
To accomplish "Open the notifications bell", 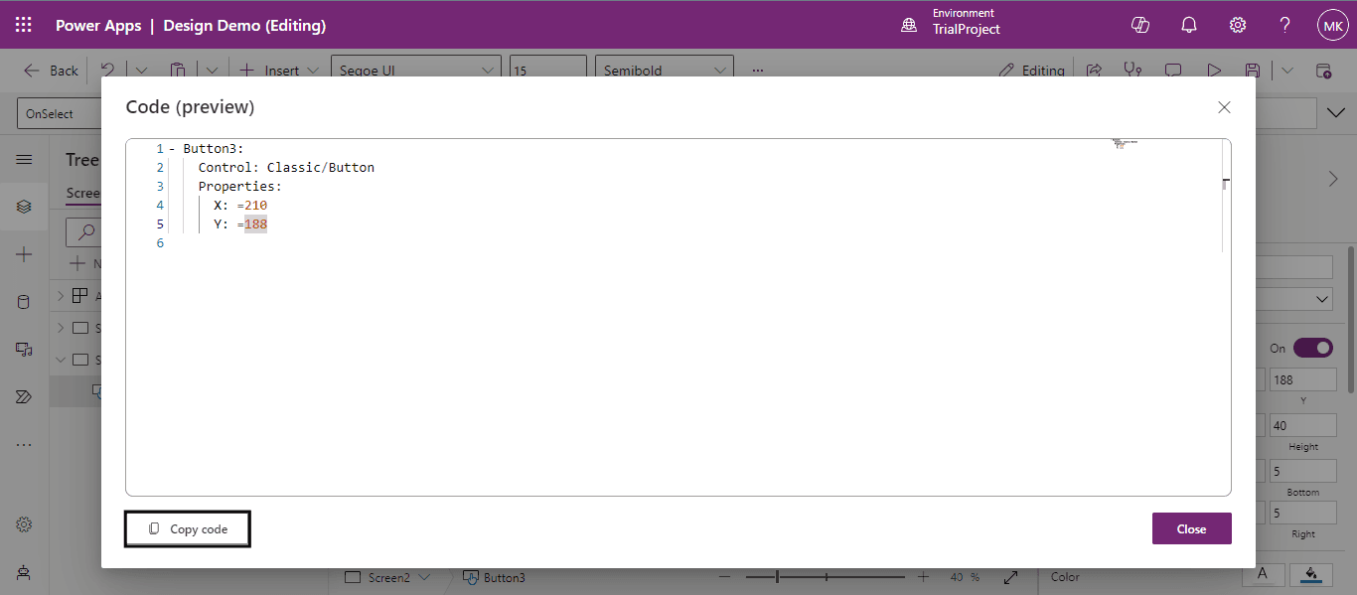I will tap(1188, 25).
